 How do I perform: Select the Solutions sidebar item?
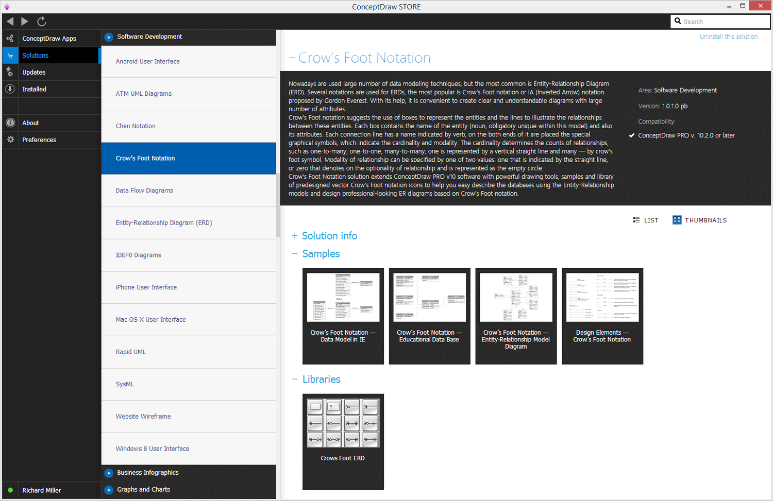[x=51, y=55]
